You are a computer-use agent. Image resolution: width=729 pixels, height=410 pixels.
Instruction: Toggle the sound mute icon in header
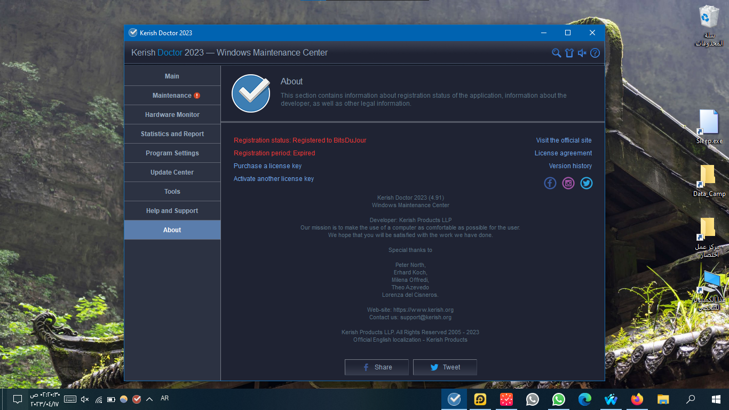[582, 53]
